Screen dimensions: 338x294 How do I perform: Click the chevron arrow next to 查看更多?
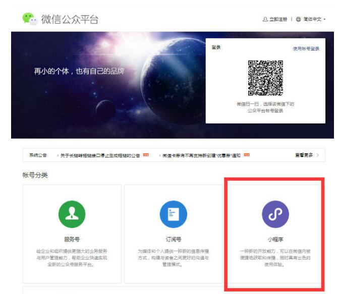(317, 155)
